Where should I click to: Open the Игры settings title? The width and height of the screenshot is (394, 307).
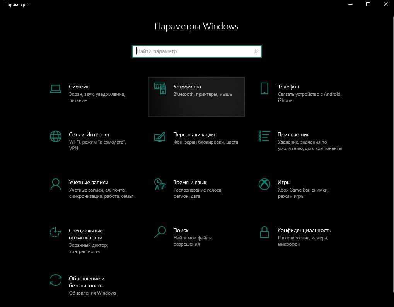284,183
